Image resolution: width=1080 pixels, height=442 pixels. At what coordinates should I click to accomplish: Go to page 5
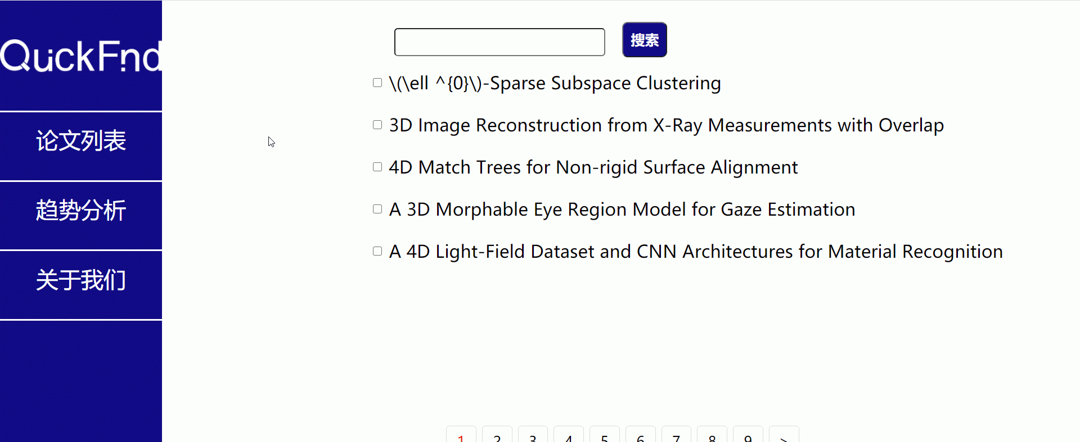605,435
